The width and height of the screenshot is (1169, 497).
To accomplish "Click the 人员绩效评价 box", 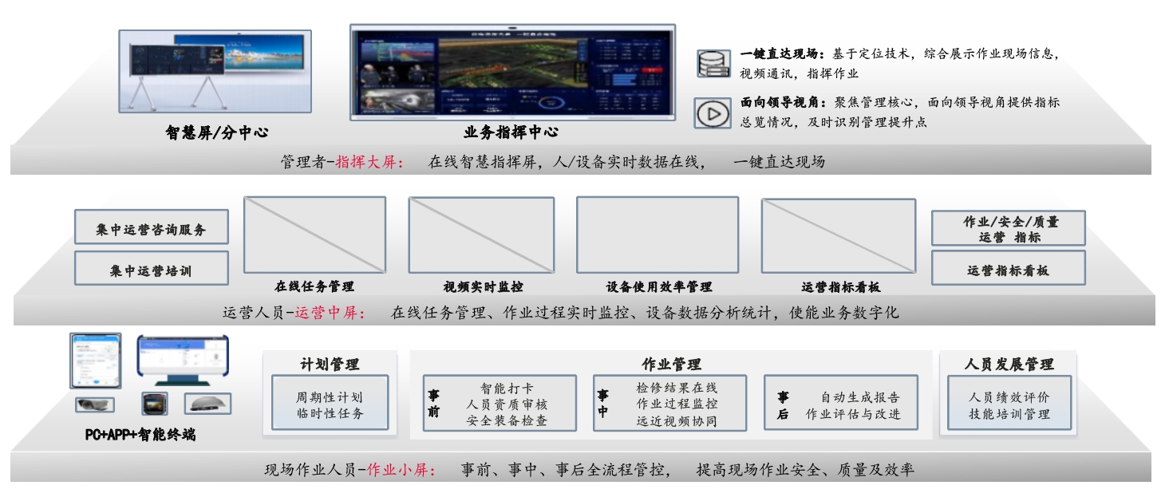I will [1009, 404].
